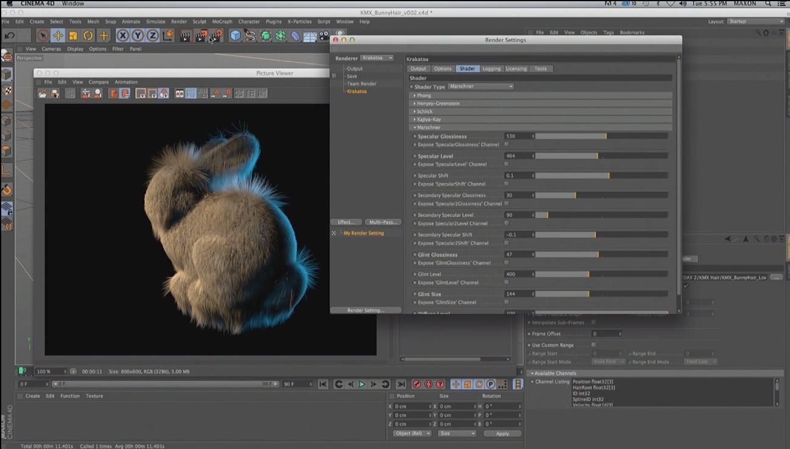Toggle the X axis lock icon

[x=123, y=36]
